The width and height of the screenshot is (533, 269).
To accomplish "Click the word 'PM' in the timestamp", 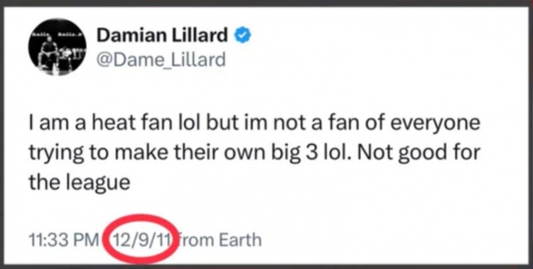I will coord(86,241).
